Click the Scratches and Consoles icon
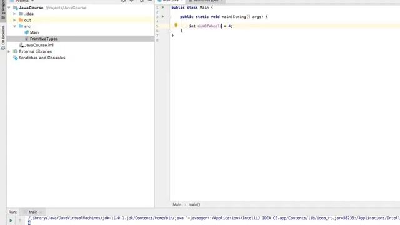The image size is (400, 225). (x=15, y=57)
